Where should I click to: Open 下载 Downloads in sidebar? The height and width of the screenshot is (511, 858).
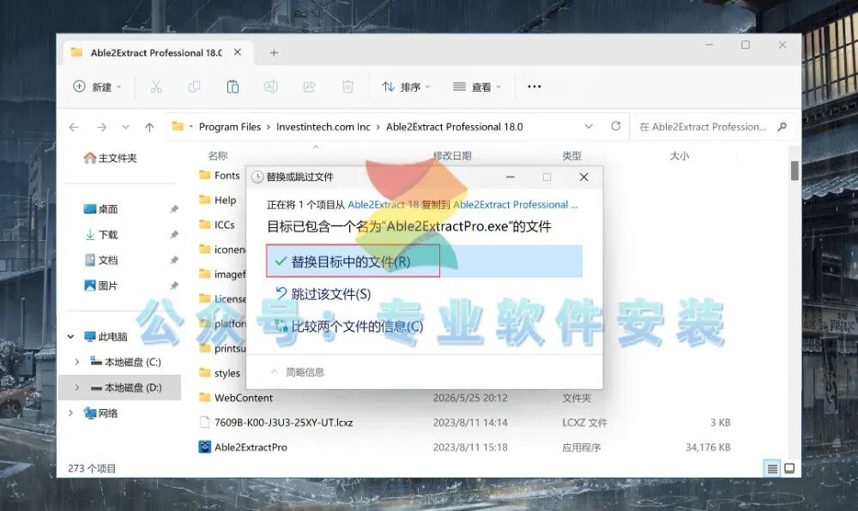click(100, 234)
